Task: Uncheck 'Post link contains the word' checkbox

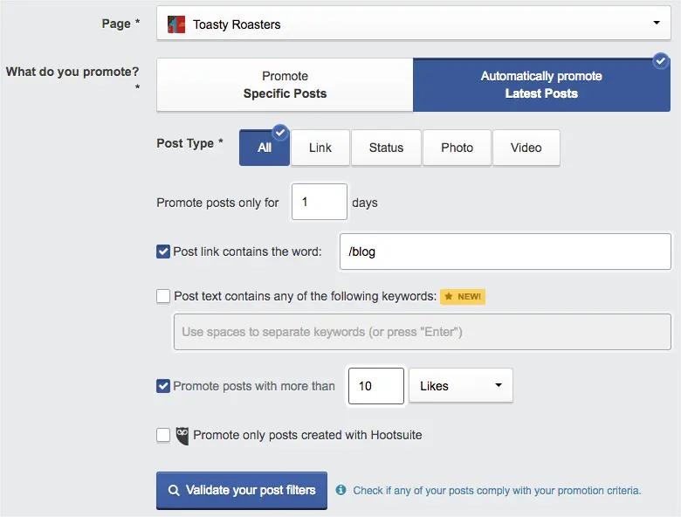Action: point(163,252)
